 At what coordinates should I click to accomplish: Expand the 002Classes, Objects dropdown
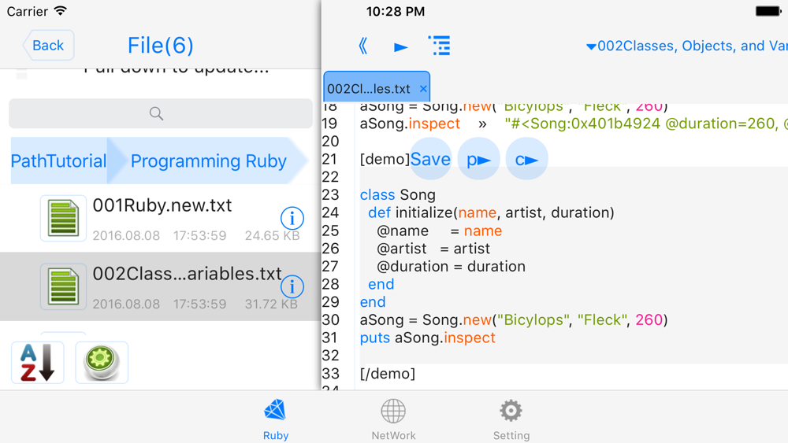coord(686,46)
